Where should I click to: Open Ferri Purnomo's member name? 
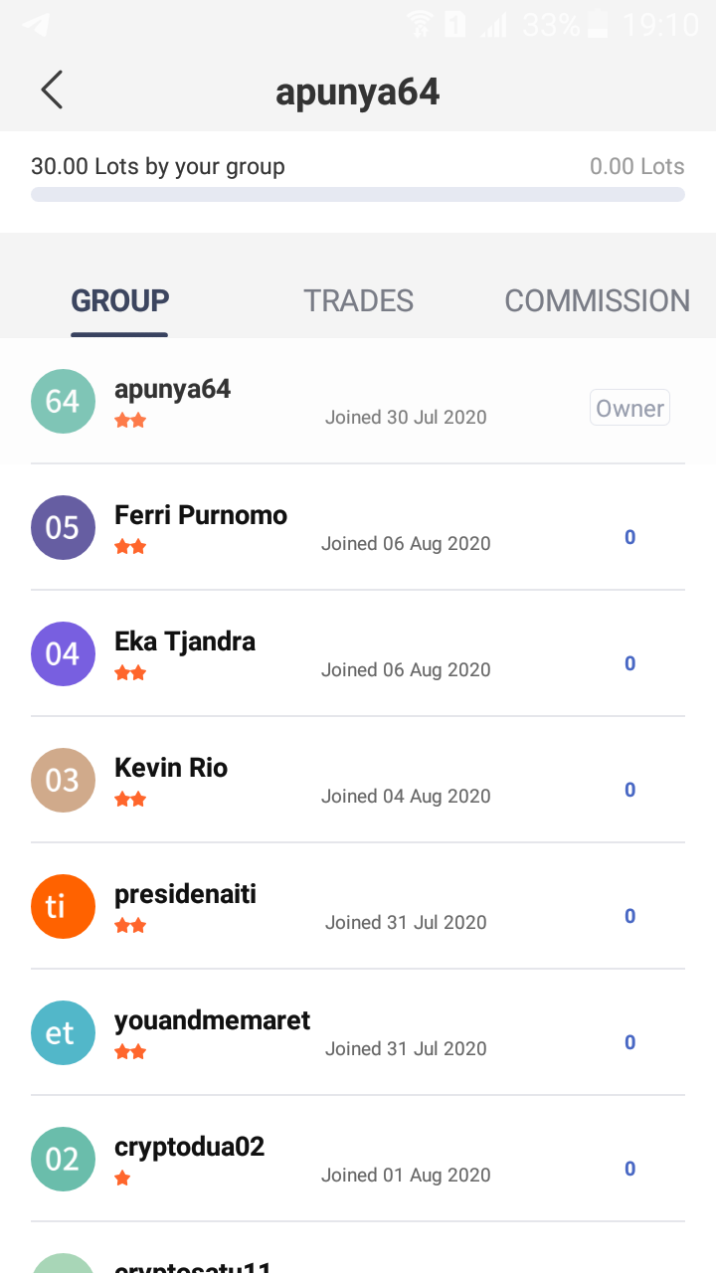pyautogui.click(x=201, y=515)
